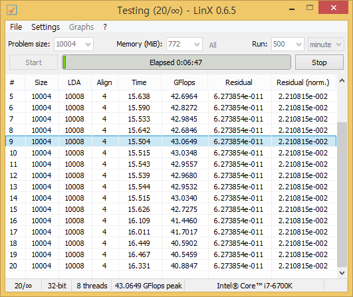The width and height of the screenshot is (353, 297).
Task: Expand the Run count dropdown
Action: (298, 45)
